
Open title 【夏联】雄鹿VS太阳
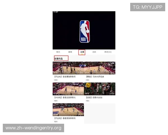(x=94, y=98)
